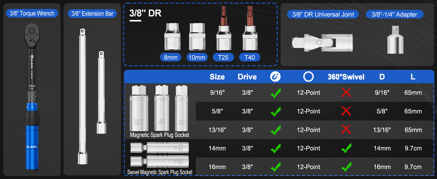Click the 3/8" DR heading

145,13
